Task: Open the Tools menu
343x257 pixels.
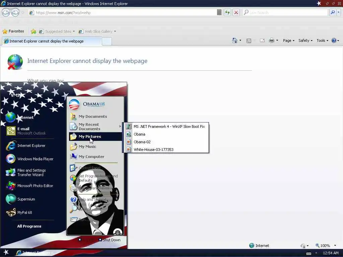Action: point(323,40)
